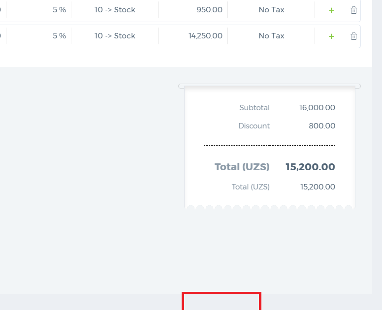The image size is (382, 310).
Task: Select the Discount value 800.00
Action: click(x=322, y=126)
